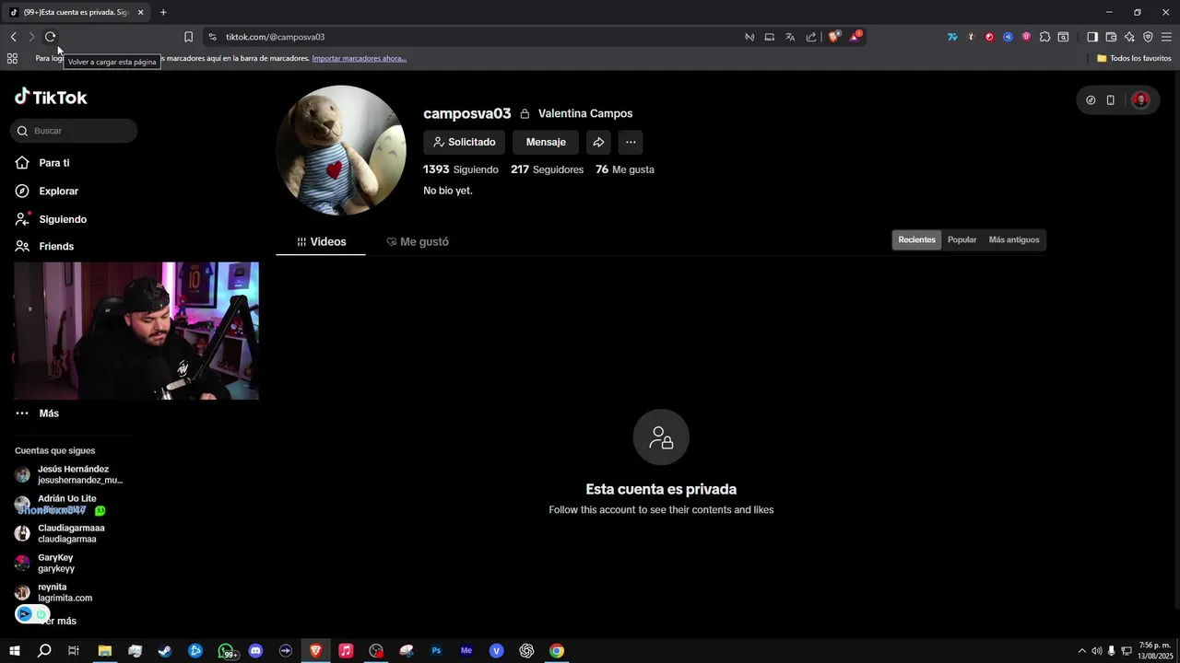
Task: Open Photoshop from the taskbar
Action: (436, 651)
